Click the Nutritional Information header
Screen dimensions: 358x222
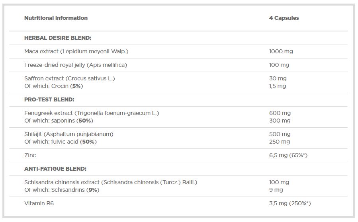coord(56,18)
